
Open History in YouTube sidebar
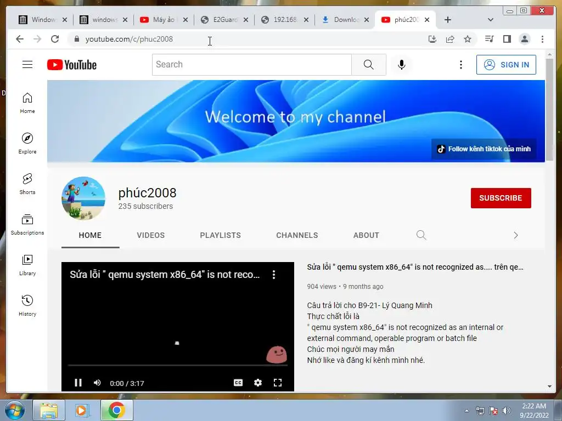[27, 305]
